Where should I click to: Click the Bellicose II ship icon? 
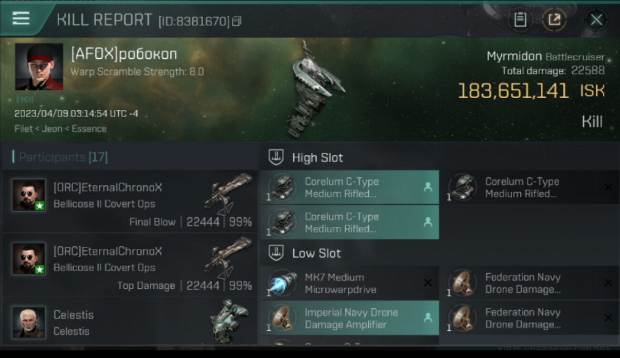coord(228,193)
